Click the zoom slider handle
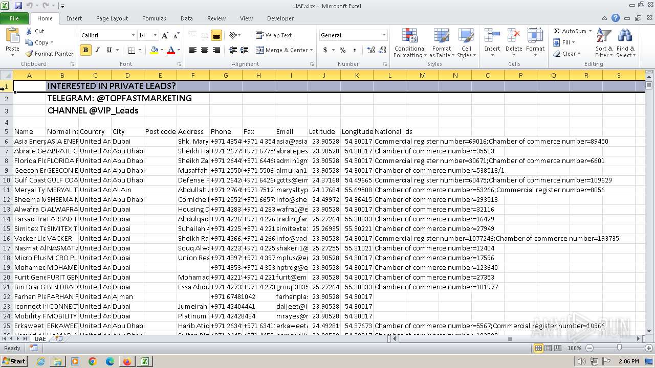This screenshot has width=655, height=368. pyautogui.click(x=619, y=348)
